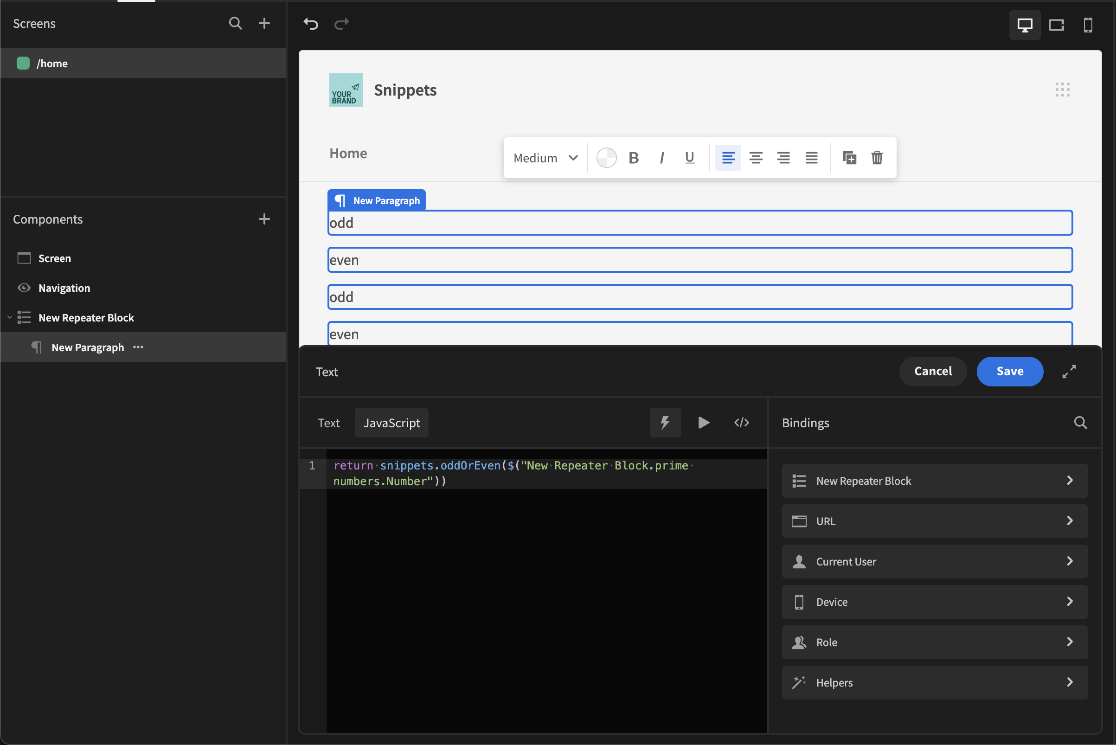Select the JavaScript language dropdown

point(392,423)
